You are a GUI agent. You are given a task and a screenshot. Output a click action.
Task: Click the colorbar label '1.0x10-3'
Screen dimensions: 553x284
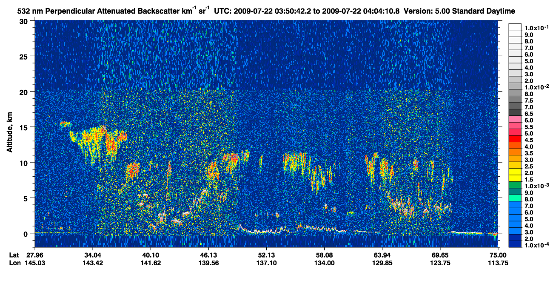tap(537, 185)
